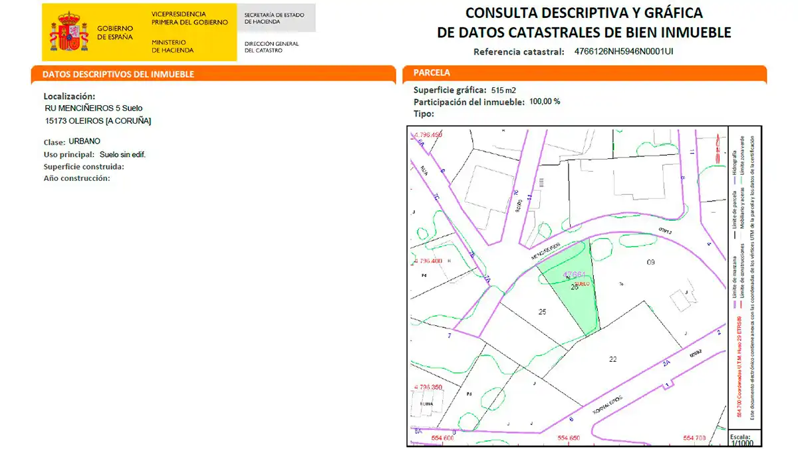Click the 'Localización:' label
The height and width of the screenshot is (449, 798).
tap(69, 96)
